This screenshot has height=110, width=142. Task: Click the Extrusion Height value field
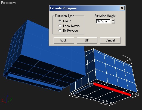pos(103,21)
